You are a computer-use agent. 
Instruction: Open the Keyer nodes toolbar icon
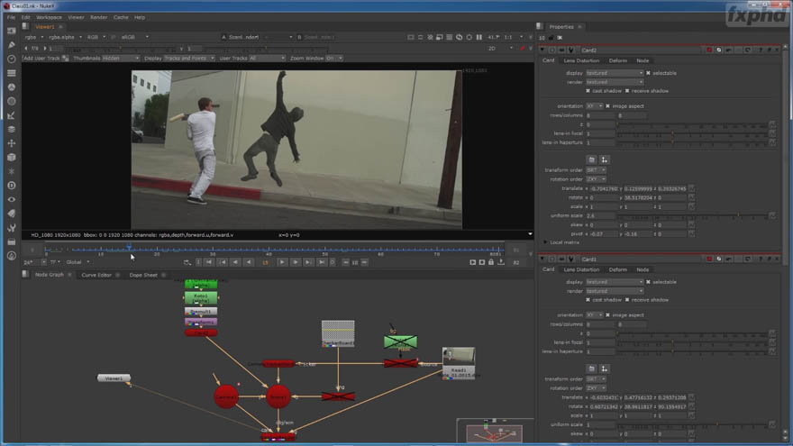(x=11, y=115)
